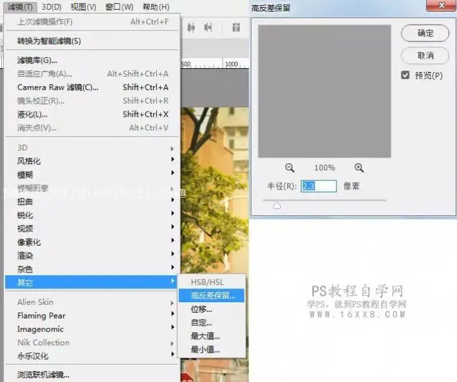Choose 转换为智能滤镜(S)
This screenshot has width=457, height=382.
click(92, 41)
